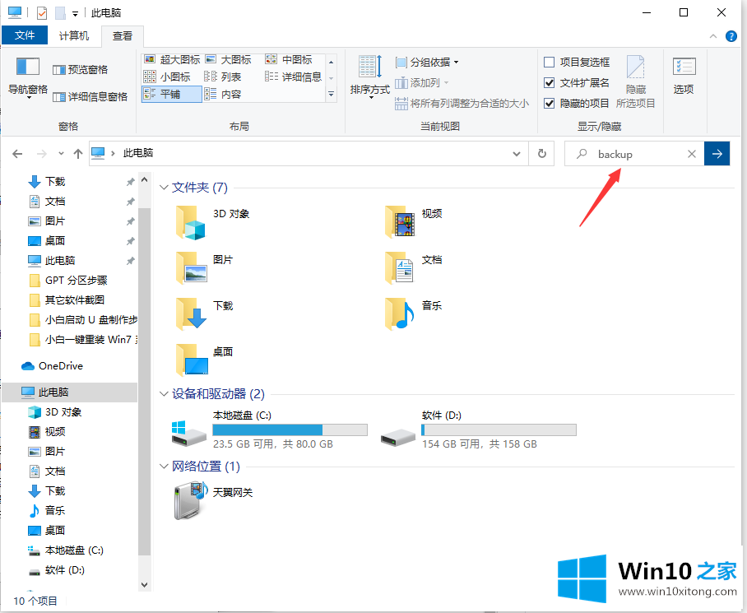Open the 分组依据 dropdown
The width and height of the screenshot is (747, 613).
427,63
